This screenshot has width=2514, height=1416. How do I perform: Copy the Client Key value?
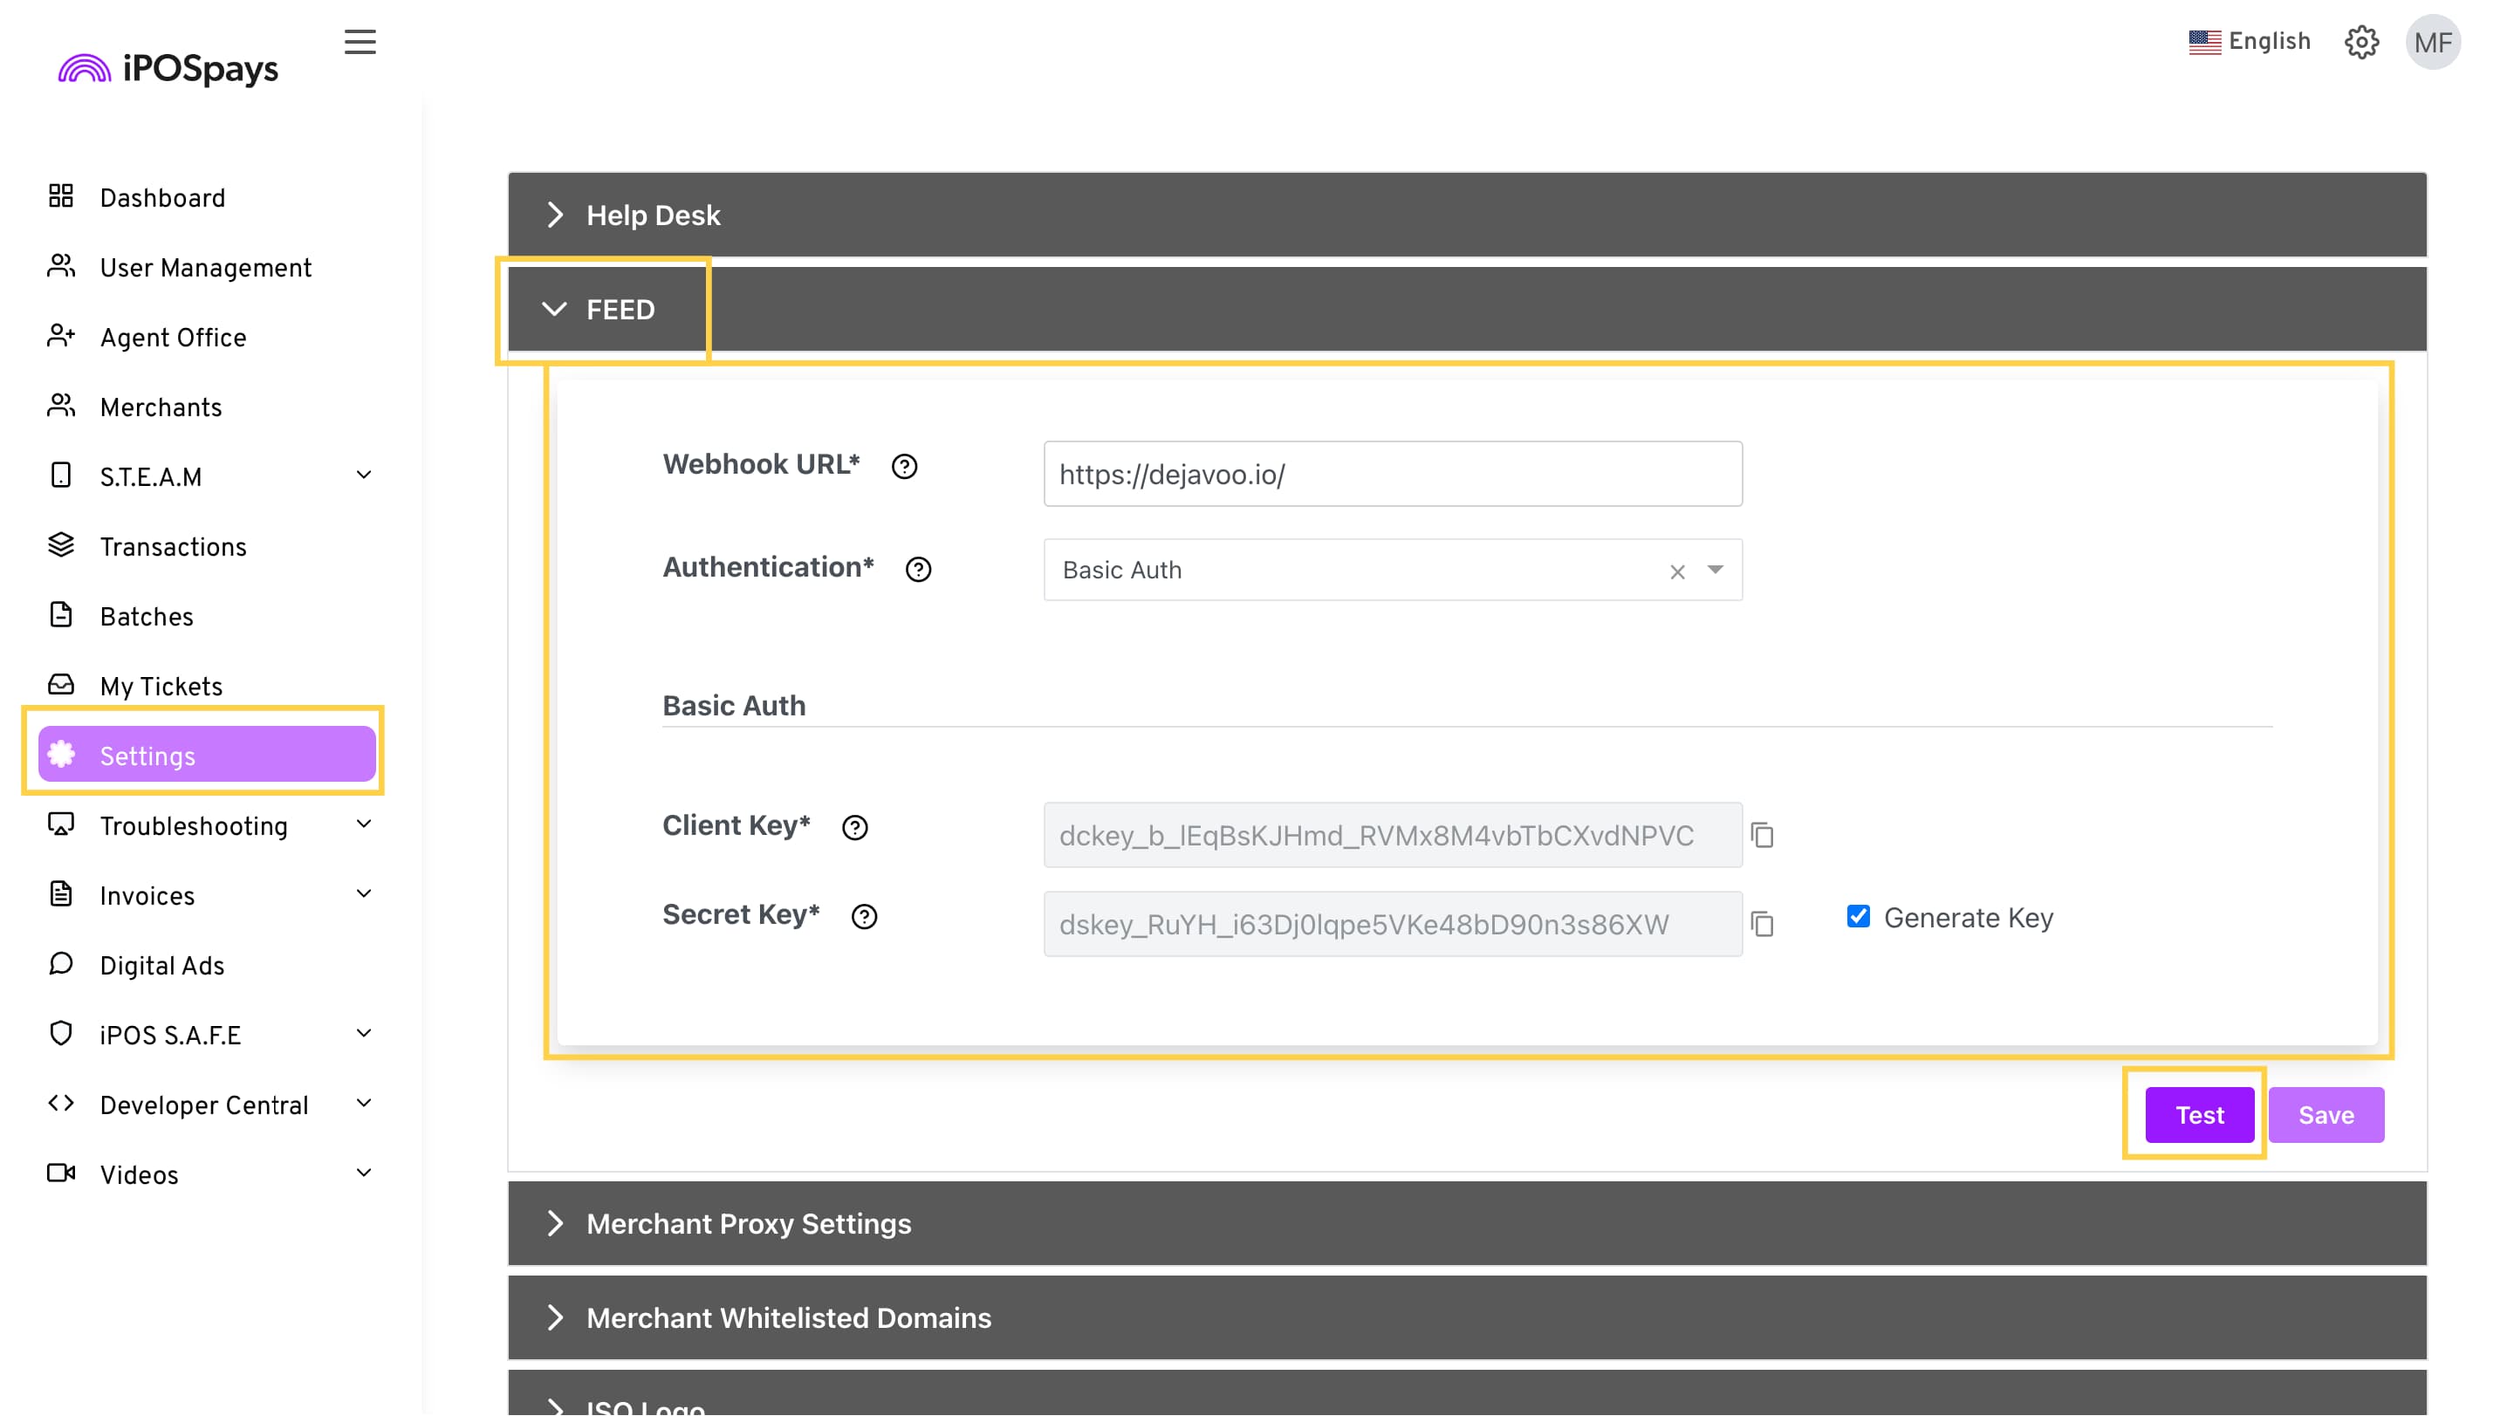[x=1763, y=837]
